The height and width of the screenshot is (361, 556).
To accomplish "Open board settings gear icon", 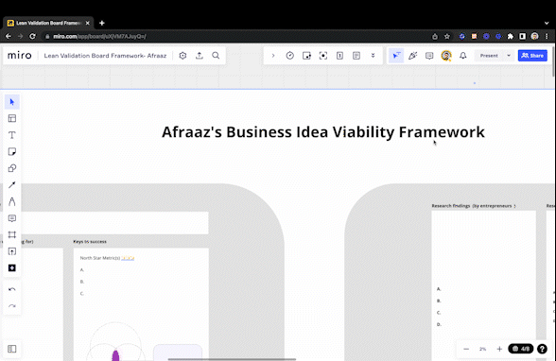I will (x=182, y=56).
